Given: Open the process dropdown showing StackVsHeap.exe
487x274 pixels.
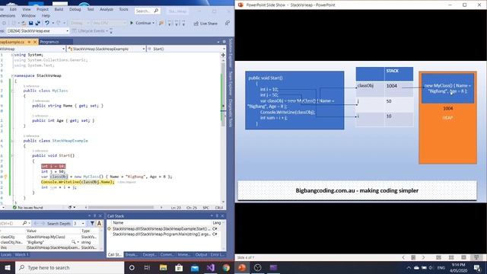Looking at the screenshot, I should (37, 30).
